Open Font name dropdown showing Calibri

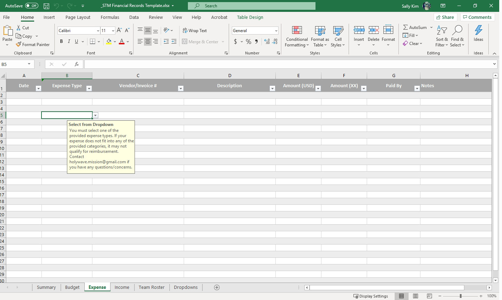click(98, 31)
